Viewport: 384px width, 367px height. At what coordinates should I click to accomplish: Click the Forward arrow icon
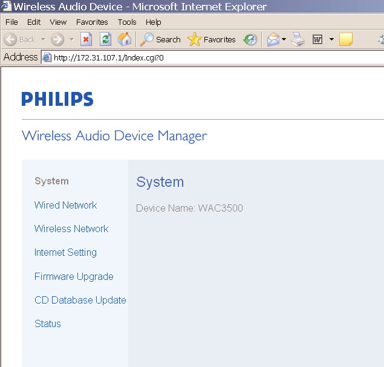pyautogui.click(x=57, y=39)
